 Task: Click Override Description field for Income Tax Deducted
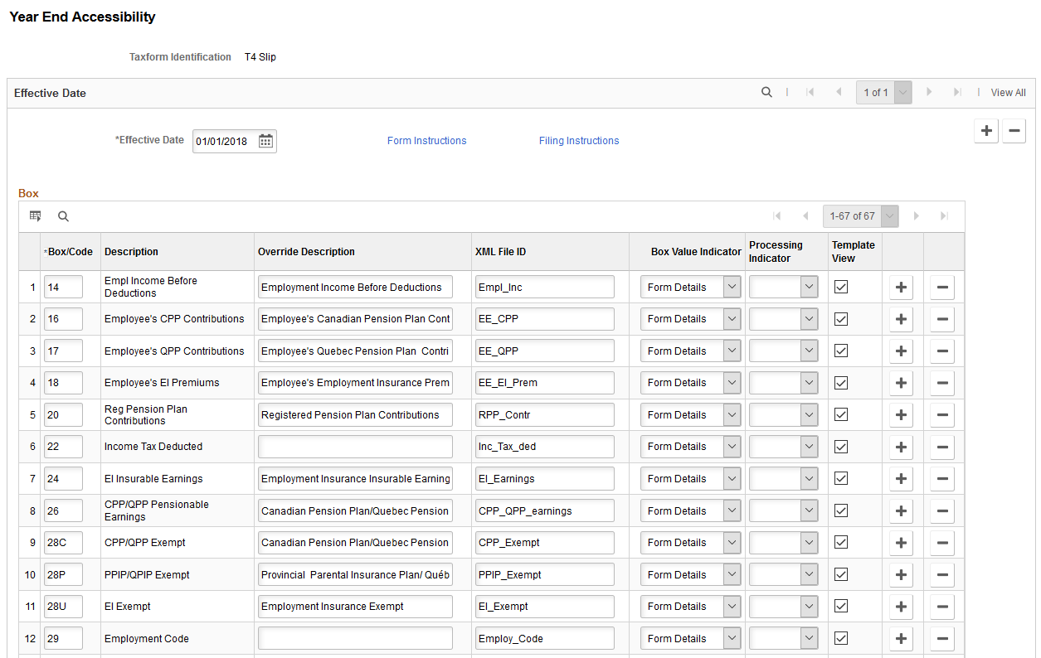click(x=355, y=447)
